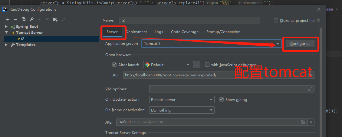Image resolution: width=342 pixels, height=137 pixels.
Task: Switch to the Code Coverage tab
Action: [x=185, y=32]
